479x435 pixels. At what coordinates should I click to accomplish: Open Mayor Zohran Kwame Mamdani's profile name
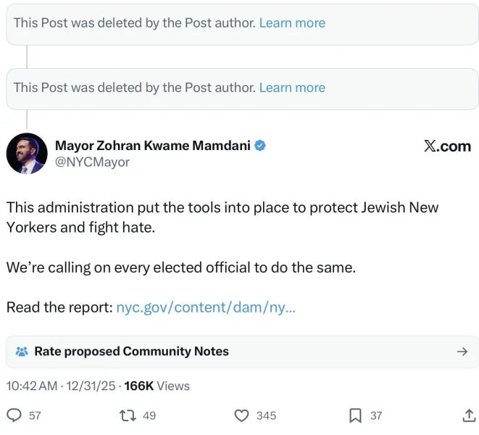tap(152, 146)
